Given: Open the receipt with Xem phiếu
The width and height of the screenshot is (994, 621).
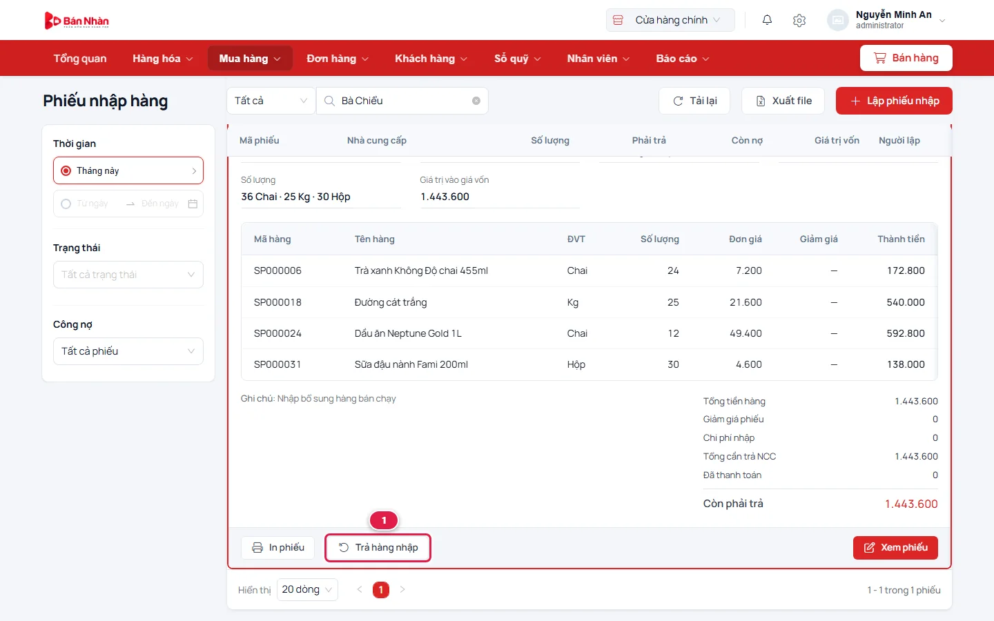Looking at the screenshot, I should coord(895,548).
